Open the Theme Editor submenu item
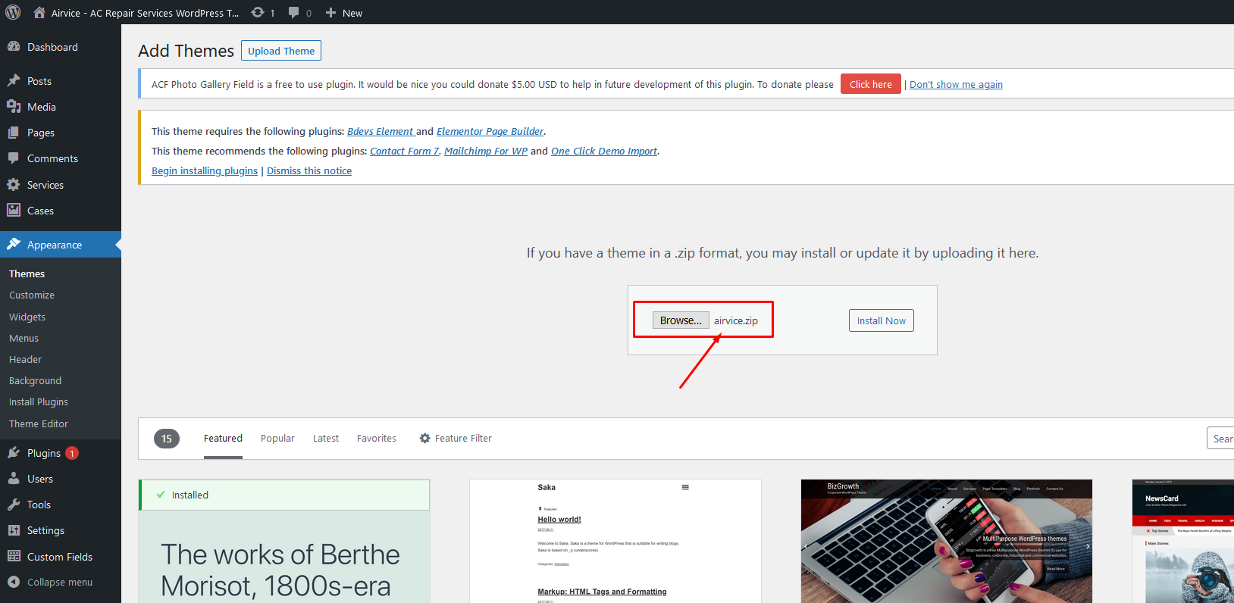Viewport: 1234px width, 603px height. (39, 423)
